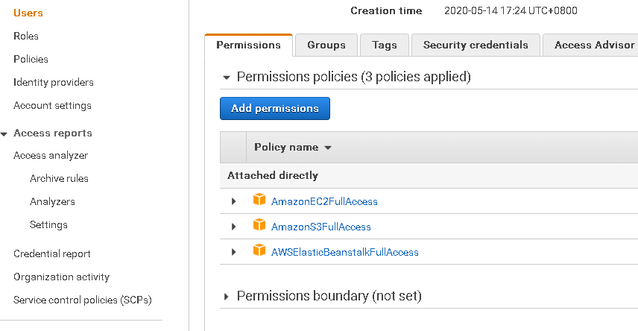Screen dimensions: 638x331
Task: Sort by Policy name column arrow
Action: pos(328,148)
